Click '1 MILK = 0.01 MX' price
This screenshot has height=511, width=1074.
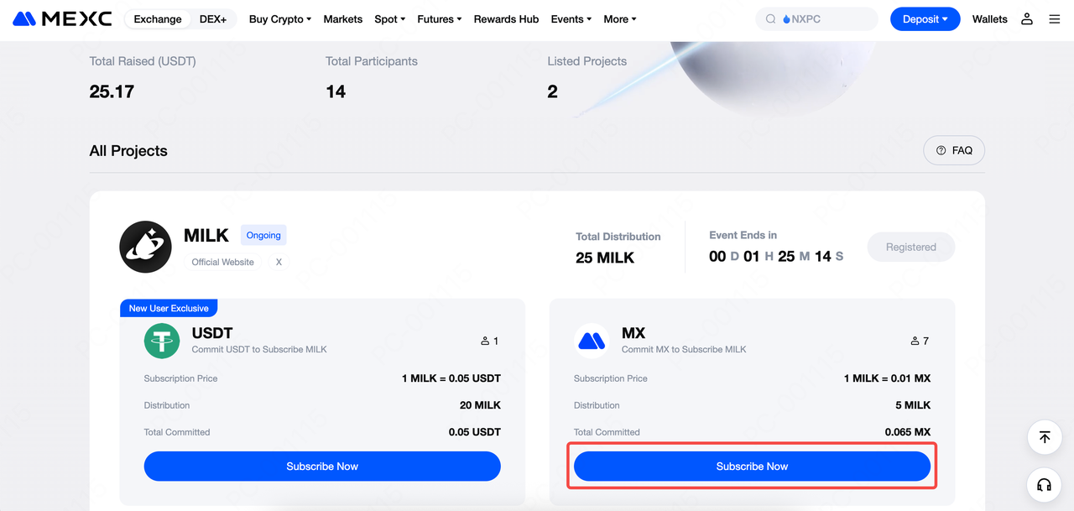click(887, 378)
